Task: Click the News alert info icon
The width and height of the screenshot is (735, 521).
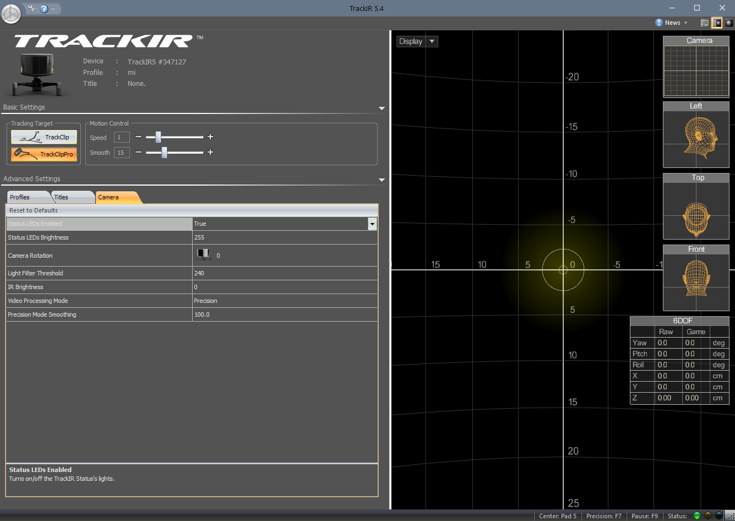Action: coord(658,23)
